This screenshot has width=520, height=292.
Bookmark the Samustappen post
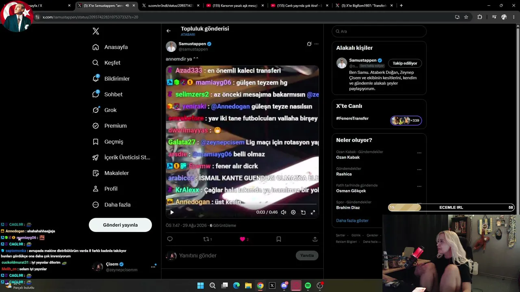pos(279,239)
